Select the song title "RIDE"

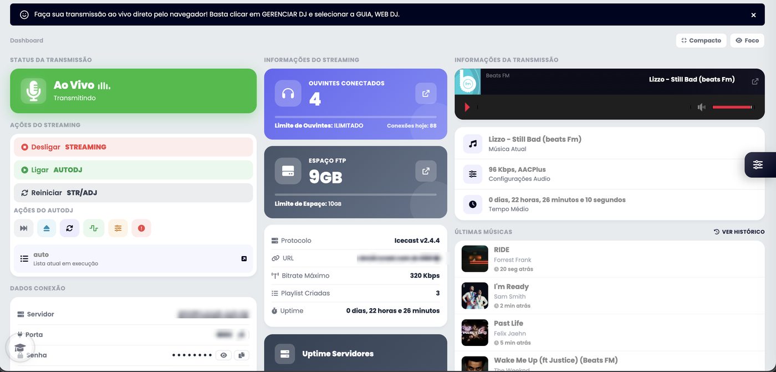(x=502, y=250)
